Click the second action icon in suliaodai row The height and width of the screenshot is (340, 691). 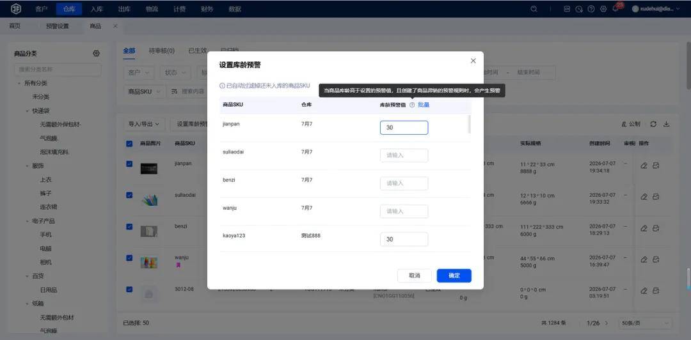(x=656, y=197)
